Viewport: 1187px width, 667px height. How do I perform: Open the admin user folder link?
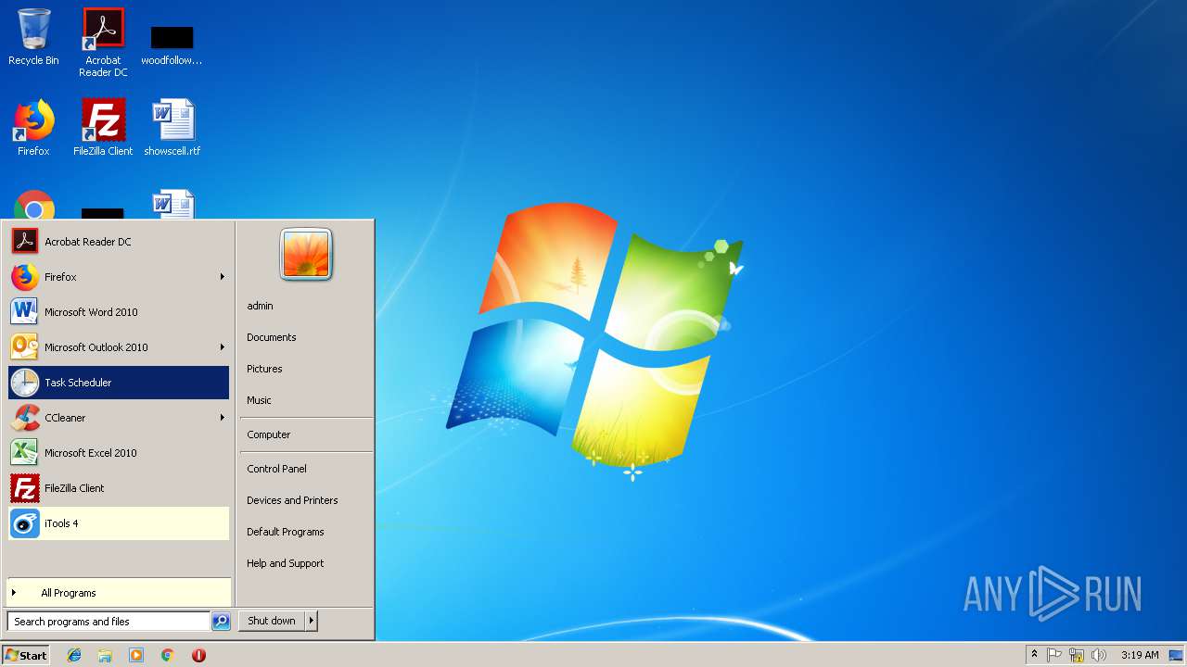point(260,306)
